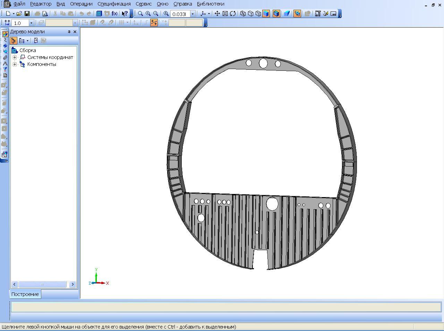Open the Операции menu

81,4
